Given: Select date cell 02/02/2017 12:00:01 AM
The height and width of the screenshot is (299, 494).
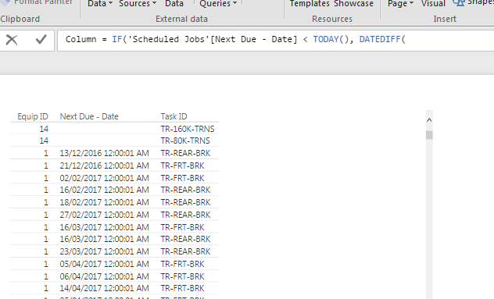Looking at the screenshot, I should 104,178.
